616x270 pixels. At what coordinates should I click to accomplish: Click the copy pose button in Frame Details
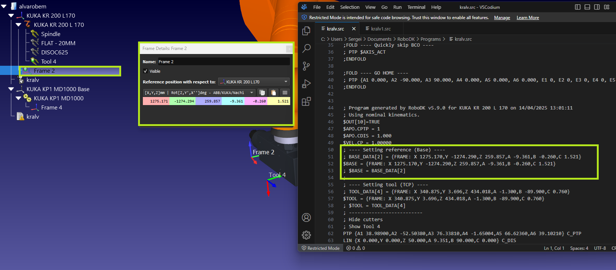[x=262, y=93]
